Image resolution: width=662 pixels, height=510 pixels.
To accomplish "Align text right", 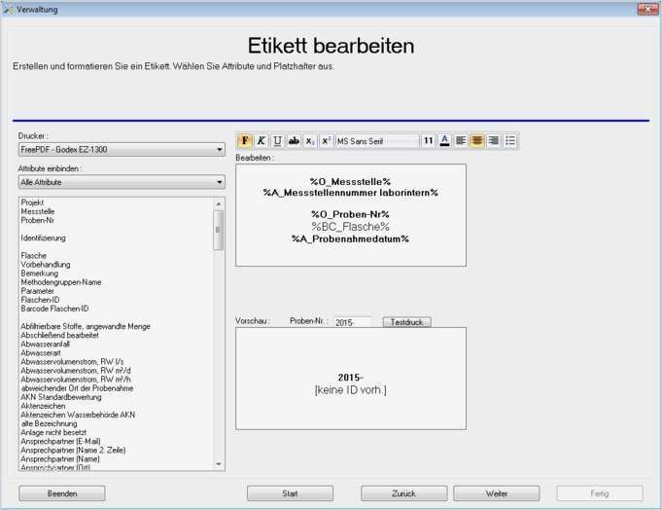I will pyautogui.click(x=493, y=141).
